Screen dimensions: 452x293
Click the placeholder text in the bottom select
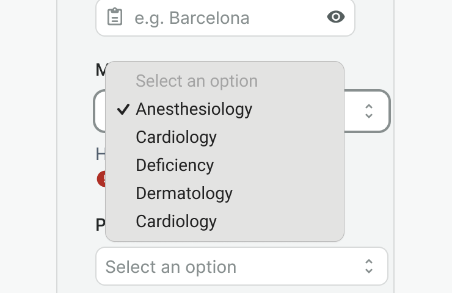click(x=171, y=267)
